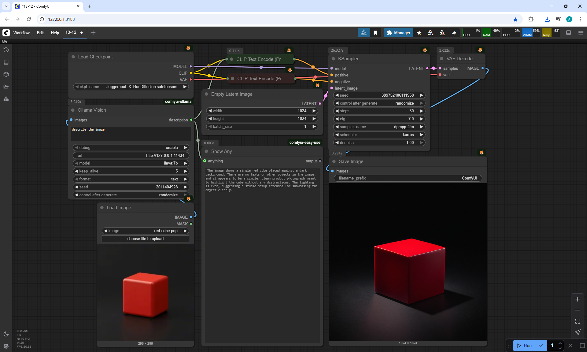Open the Edit menu
Viewport: 587px width, 352px height.
pos(40,33)
